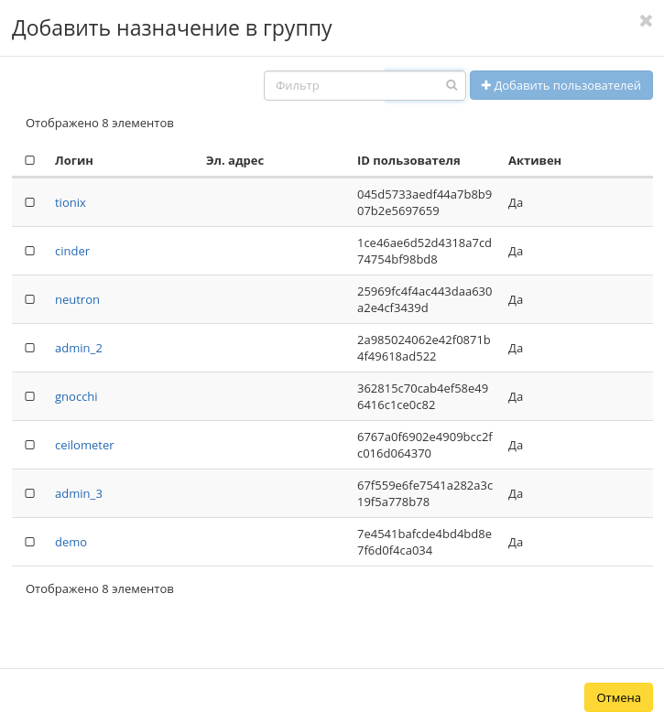Click the demo login link
The height and width of the screenshot is (723, 664).
pos(71,542)
